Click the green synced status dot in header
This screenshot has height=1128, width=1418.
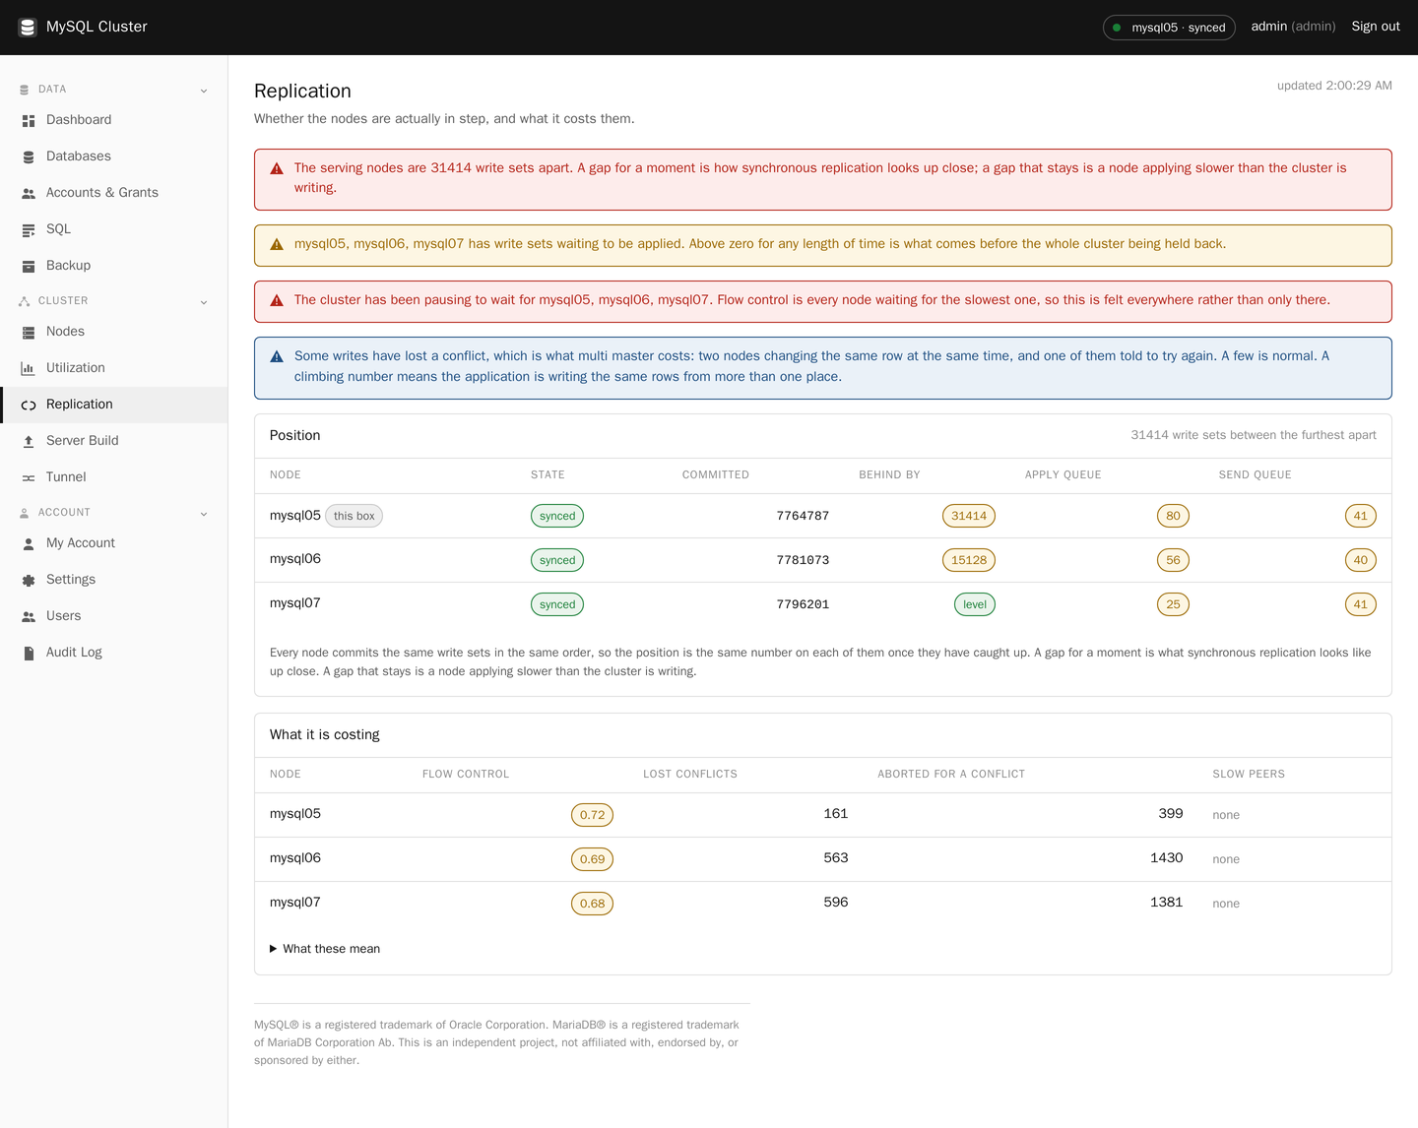click(1117, 28)
